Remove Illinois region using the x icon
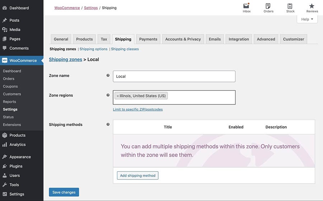Image resolution: width=323 pixels, height=201 pixels. [x=118, y=96]
